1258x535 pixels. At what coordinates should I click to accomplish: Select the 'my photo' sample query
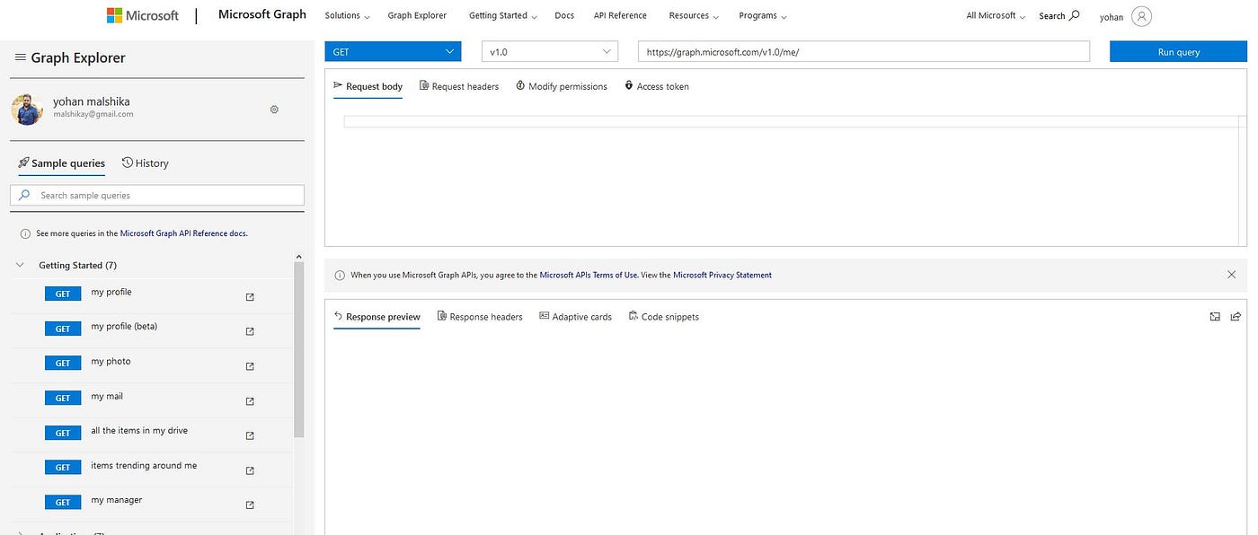[x=111, y=362]
